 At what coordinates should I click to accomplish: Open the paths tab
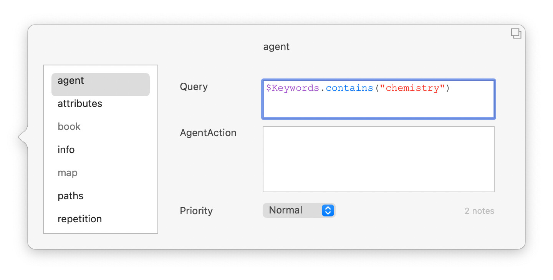click(x=71, y=196)
